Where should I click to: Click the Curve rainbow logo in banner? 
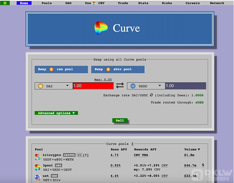(101, 28)
